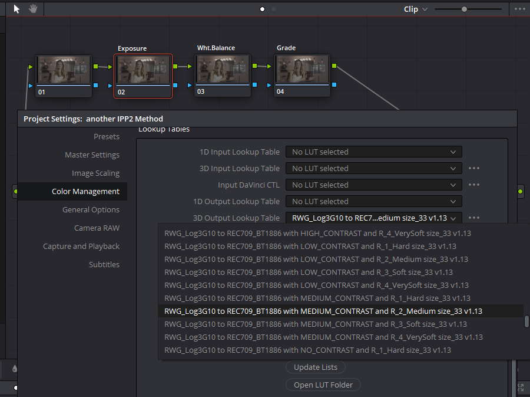Viewport: 530px width, 397px height.
Task: Click the Open LUT Folder button
Action: [323, 385]
